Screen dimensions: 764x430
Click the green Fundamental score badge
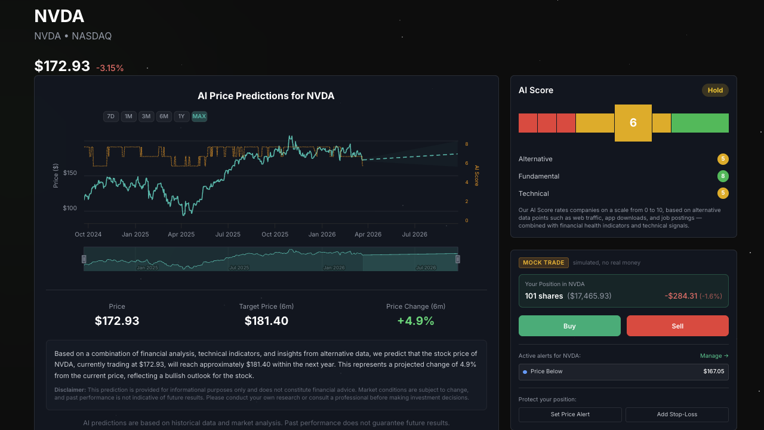[x=723, y=176]
